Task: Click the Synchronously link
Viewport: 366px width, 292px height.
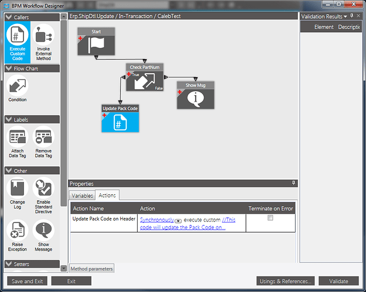Action: 157,220
